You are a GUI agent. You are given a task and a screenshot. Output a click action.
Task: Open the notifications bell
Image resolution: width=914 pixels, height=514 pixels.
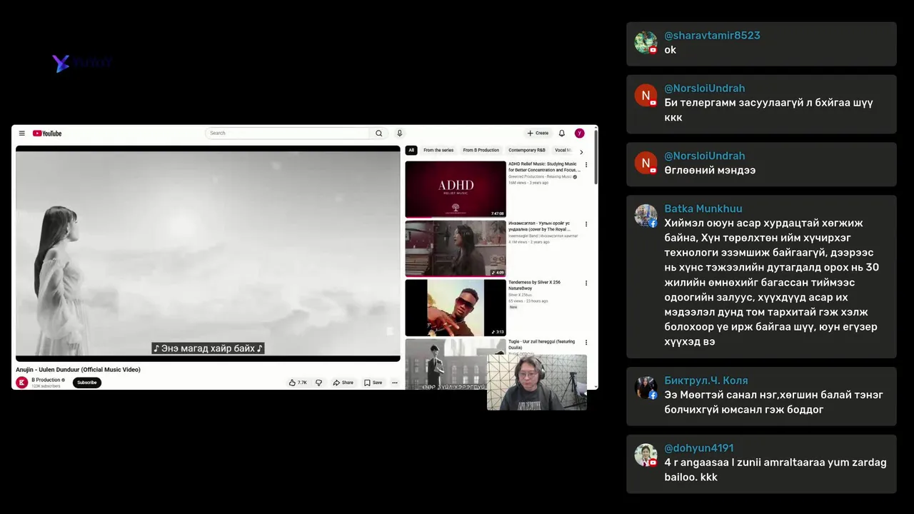(x=562, y=133)
